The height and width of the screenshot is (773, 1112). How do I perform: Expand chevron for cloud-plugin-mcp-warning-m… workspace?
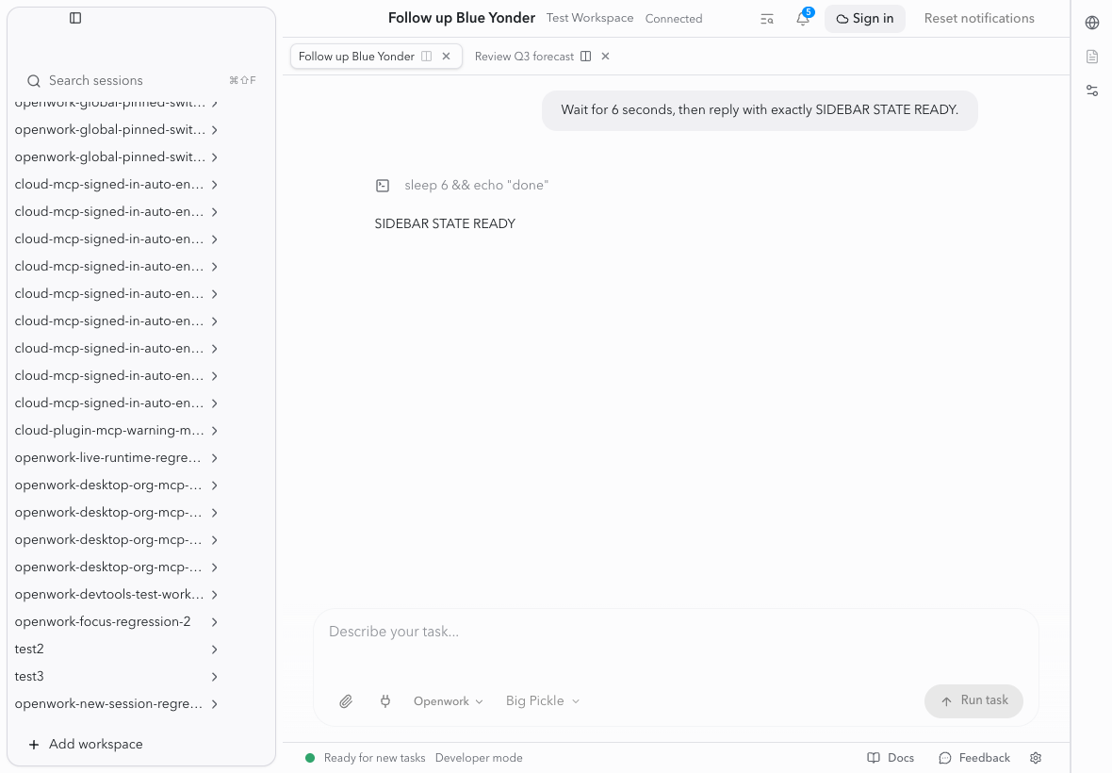(x=214, y=431)
